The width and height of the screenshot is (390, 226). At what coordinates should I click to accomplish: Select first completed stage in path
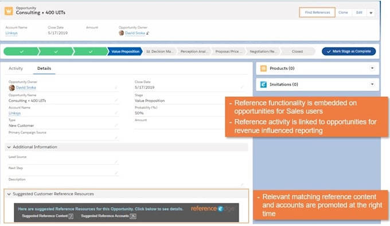(22, 51)
